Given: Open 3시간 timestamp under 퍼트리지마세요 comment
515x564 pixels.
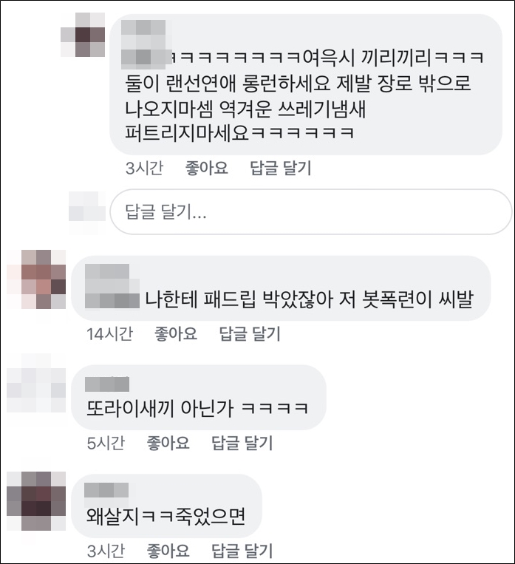Looking at the screenshot, I should click(144, 168).
